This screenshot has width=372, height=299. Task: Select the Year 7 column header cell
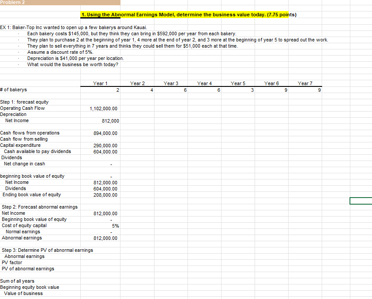pyautogui.click(x=305, y=83)
